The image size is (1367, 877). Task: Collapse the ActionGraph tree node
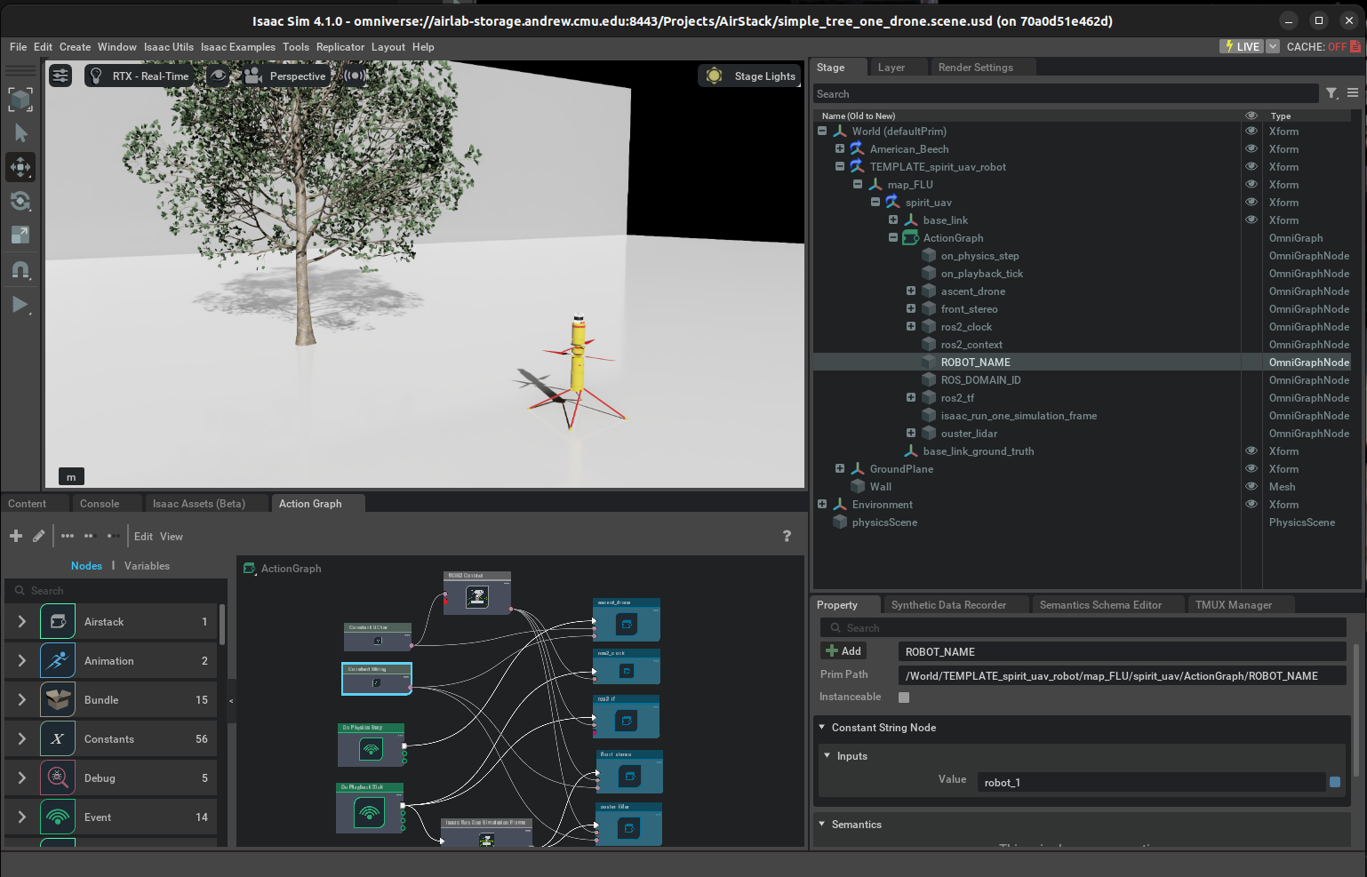[x=893, y=238]
